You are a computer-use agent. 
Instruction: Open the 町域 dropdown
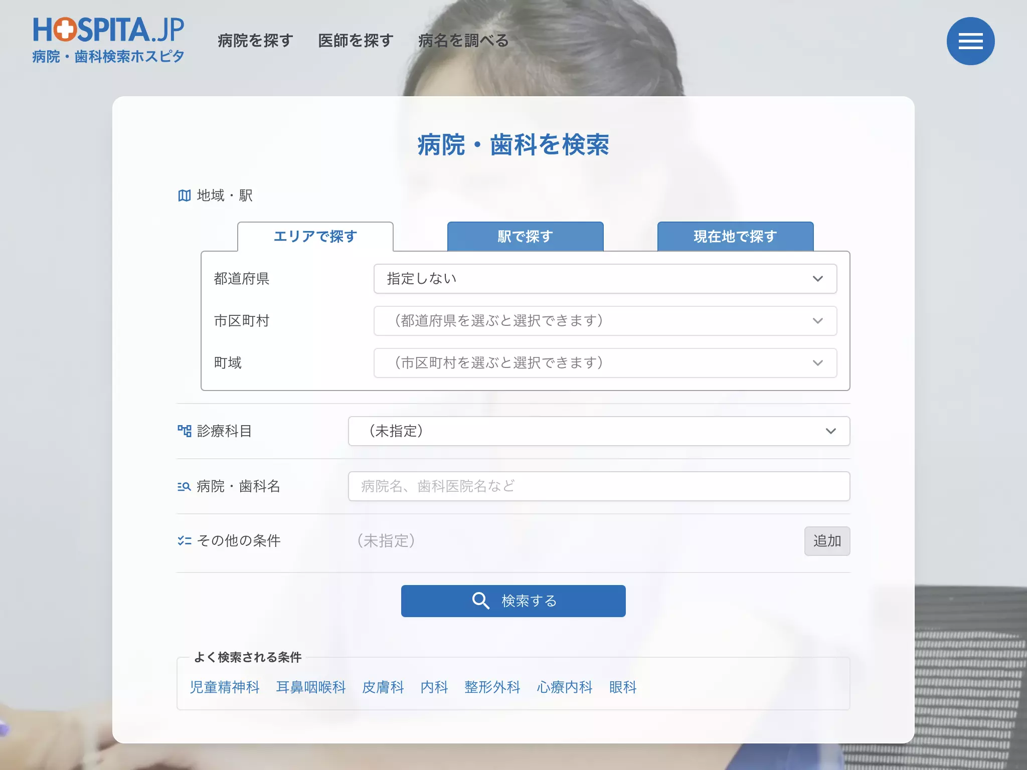coord(605,363)
